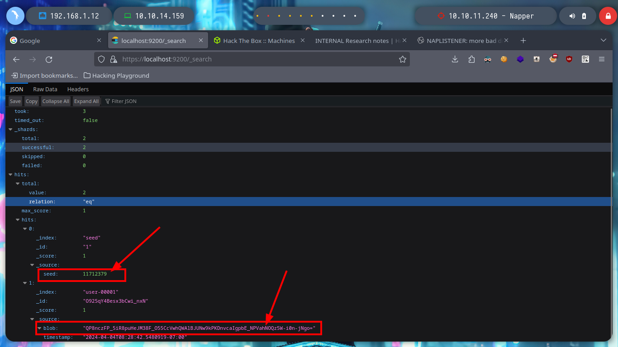Click the Kali dragon menu icon

click(x=15, y=16)
